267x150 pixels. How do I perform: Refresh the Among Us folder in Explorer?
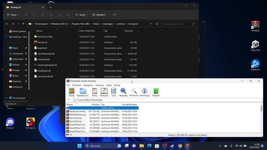[x=157, y=24]
